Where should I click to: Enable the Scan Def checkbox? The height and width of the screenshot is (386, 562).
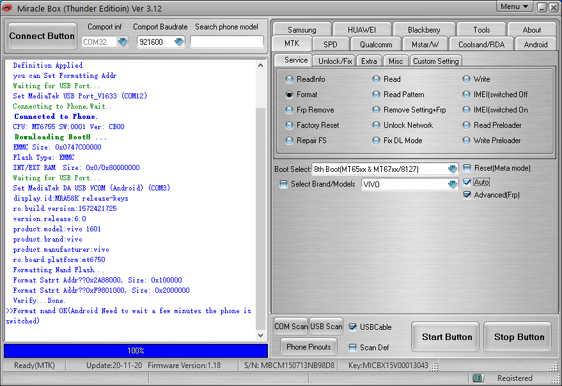pyautogui.click(x=353, y=347)
